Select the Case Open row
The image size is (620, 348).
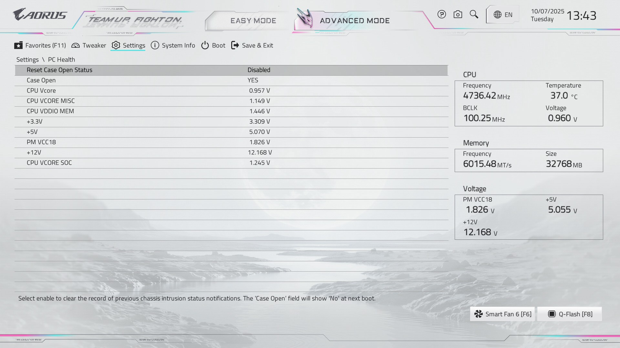[41, 80]
